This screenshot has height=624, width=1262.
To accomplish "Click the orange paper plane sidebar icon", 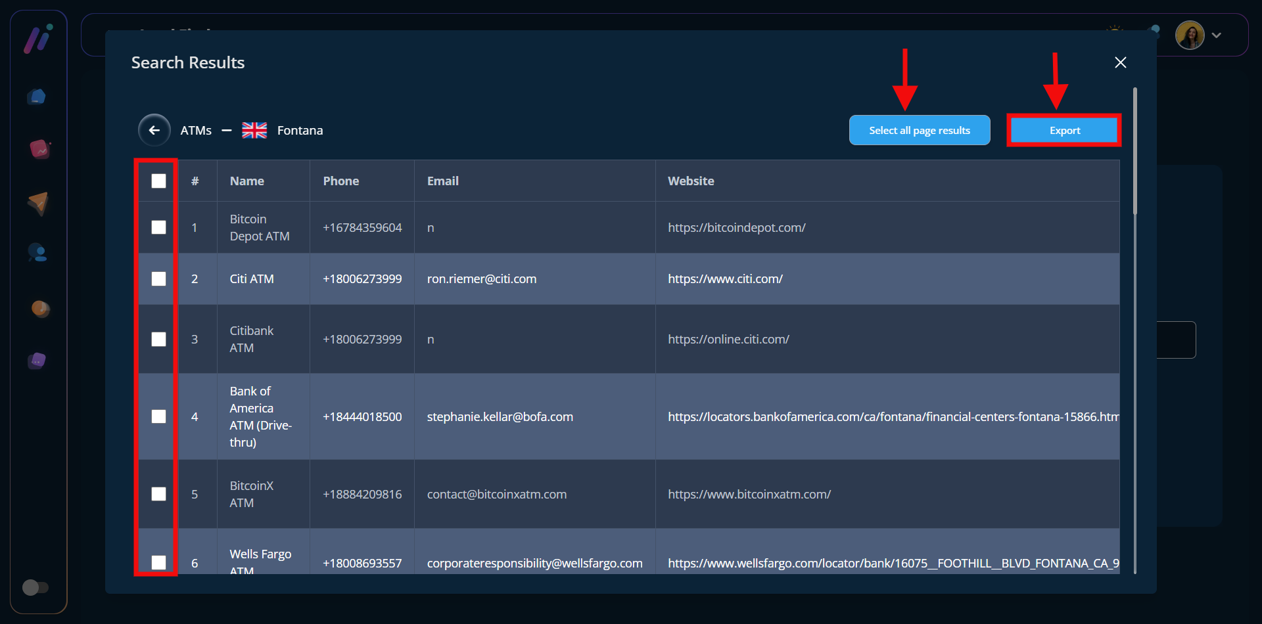I will click(38, 203).
